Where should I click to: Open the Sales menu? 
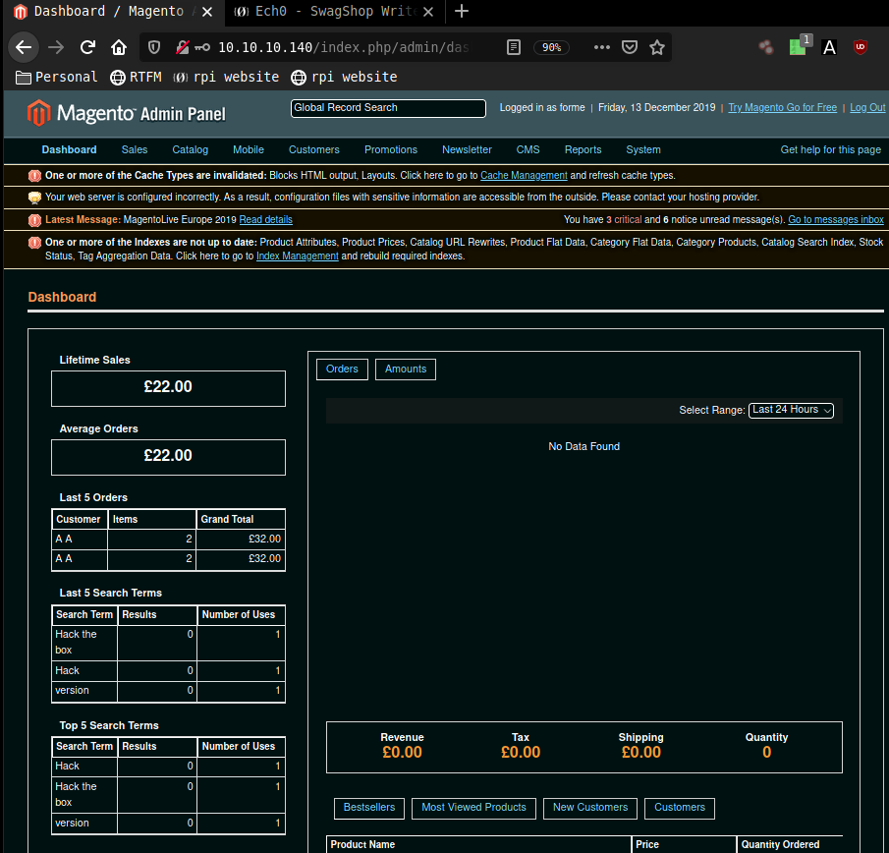point(135,149)
